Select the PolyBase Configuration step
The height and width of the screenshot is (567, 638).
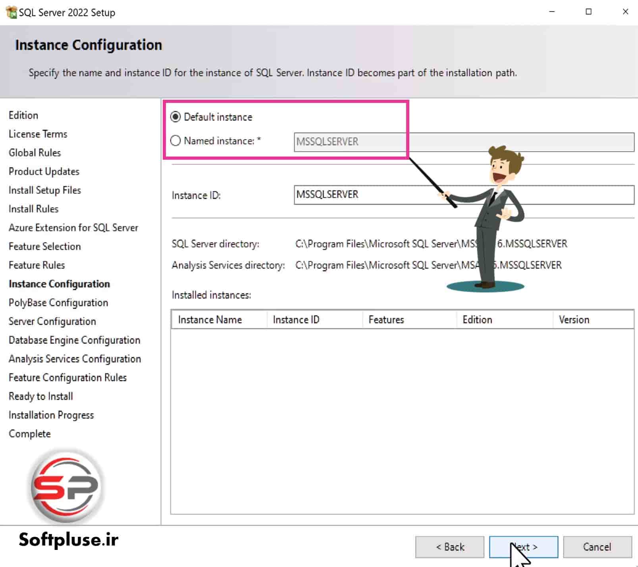pyautogui.click(x=58, y=302)
